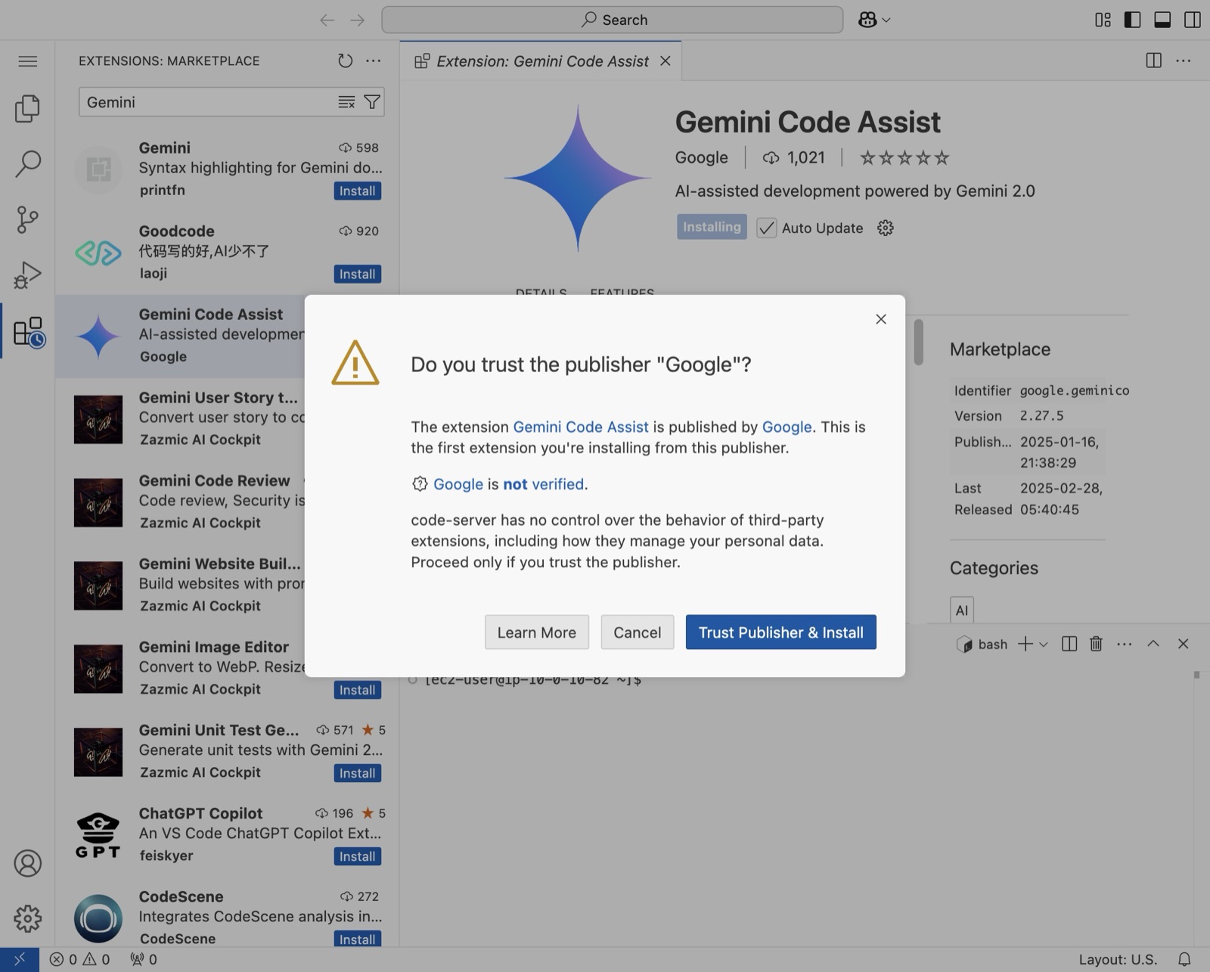The width and height of the screenshot is (1210, 972).
Task: Split the editor to the right
Action: click(1153, 61)
